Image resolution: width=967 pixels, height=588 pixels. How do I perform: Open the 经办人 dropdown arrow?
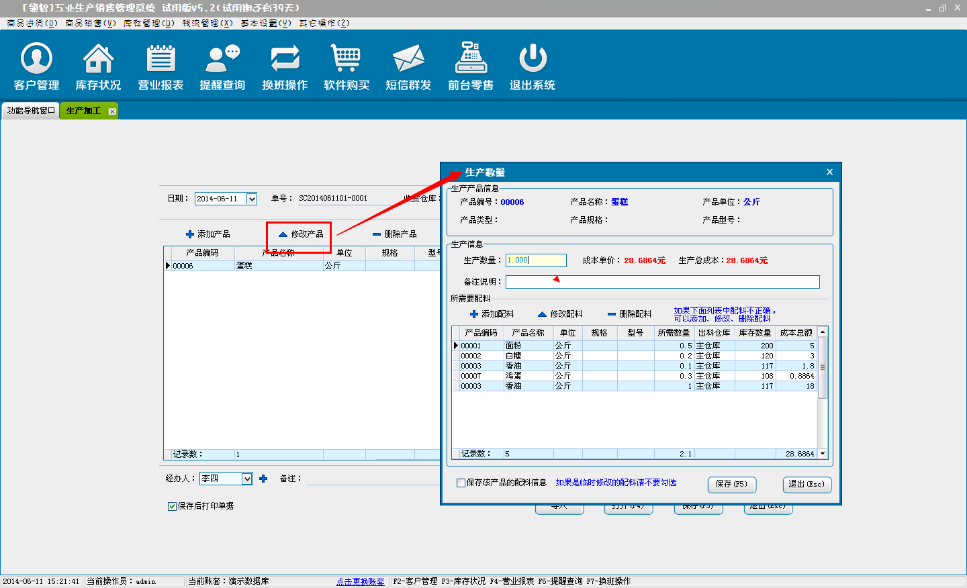[247, 479]
